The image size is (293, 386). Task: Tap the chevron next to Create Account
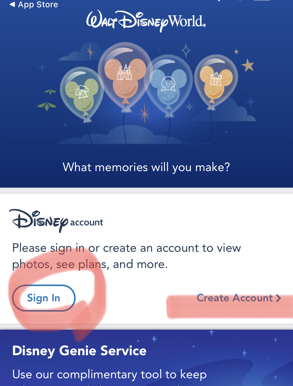tap(278, 298)
